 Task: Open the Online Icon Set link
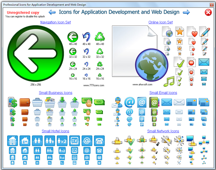click(161, 22)
